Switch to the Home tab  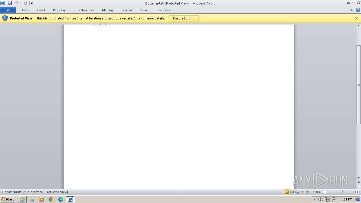[x=25, y=10]
